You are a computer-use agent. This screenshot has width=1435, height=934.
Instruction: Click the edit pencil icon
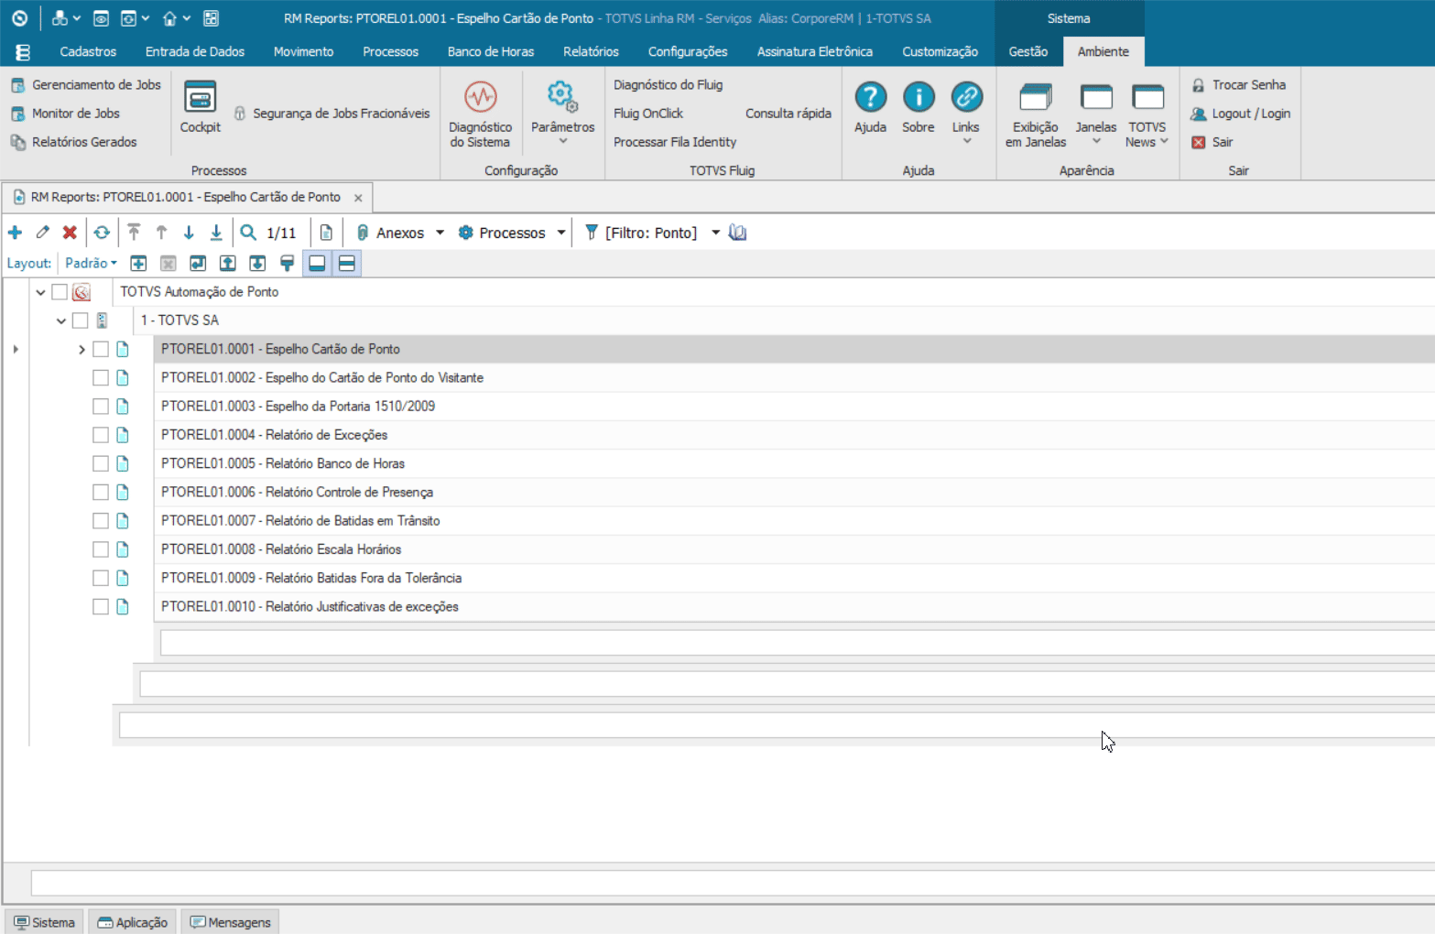point(42,233)
